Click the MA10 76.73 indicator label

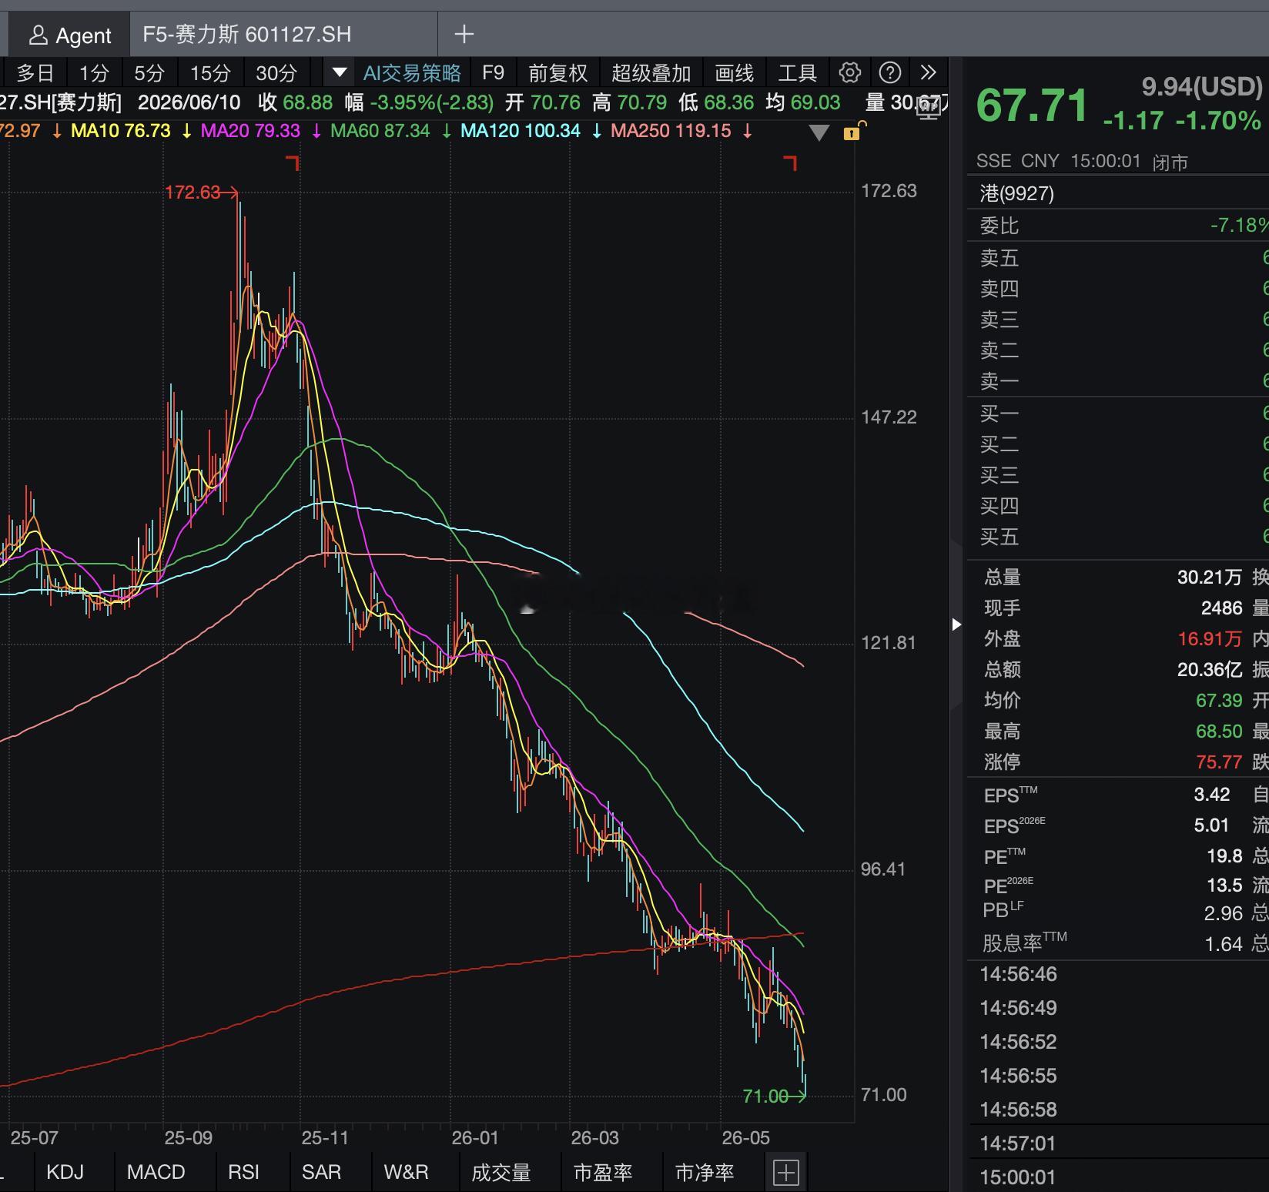tap(121, 131)
